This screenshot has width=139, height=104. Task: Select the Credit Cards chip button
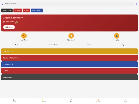click(x=37, y=11)
